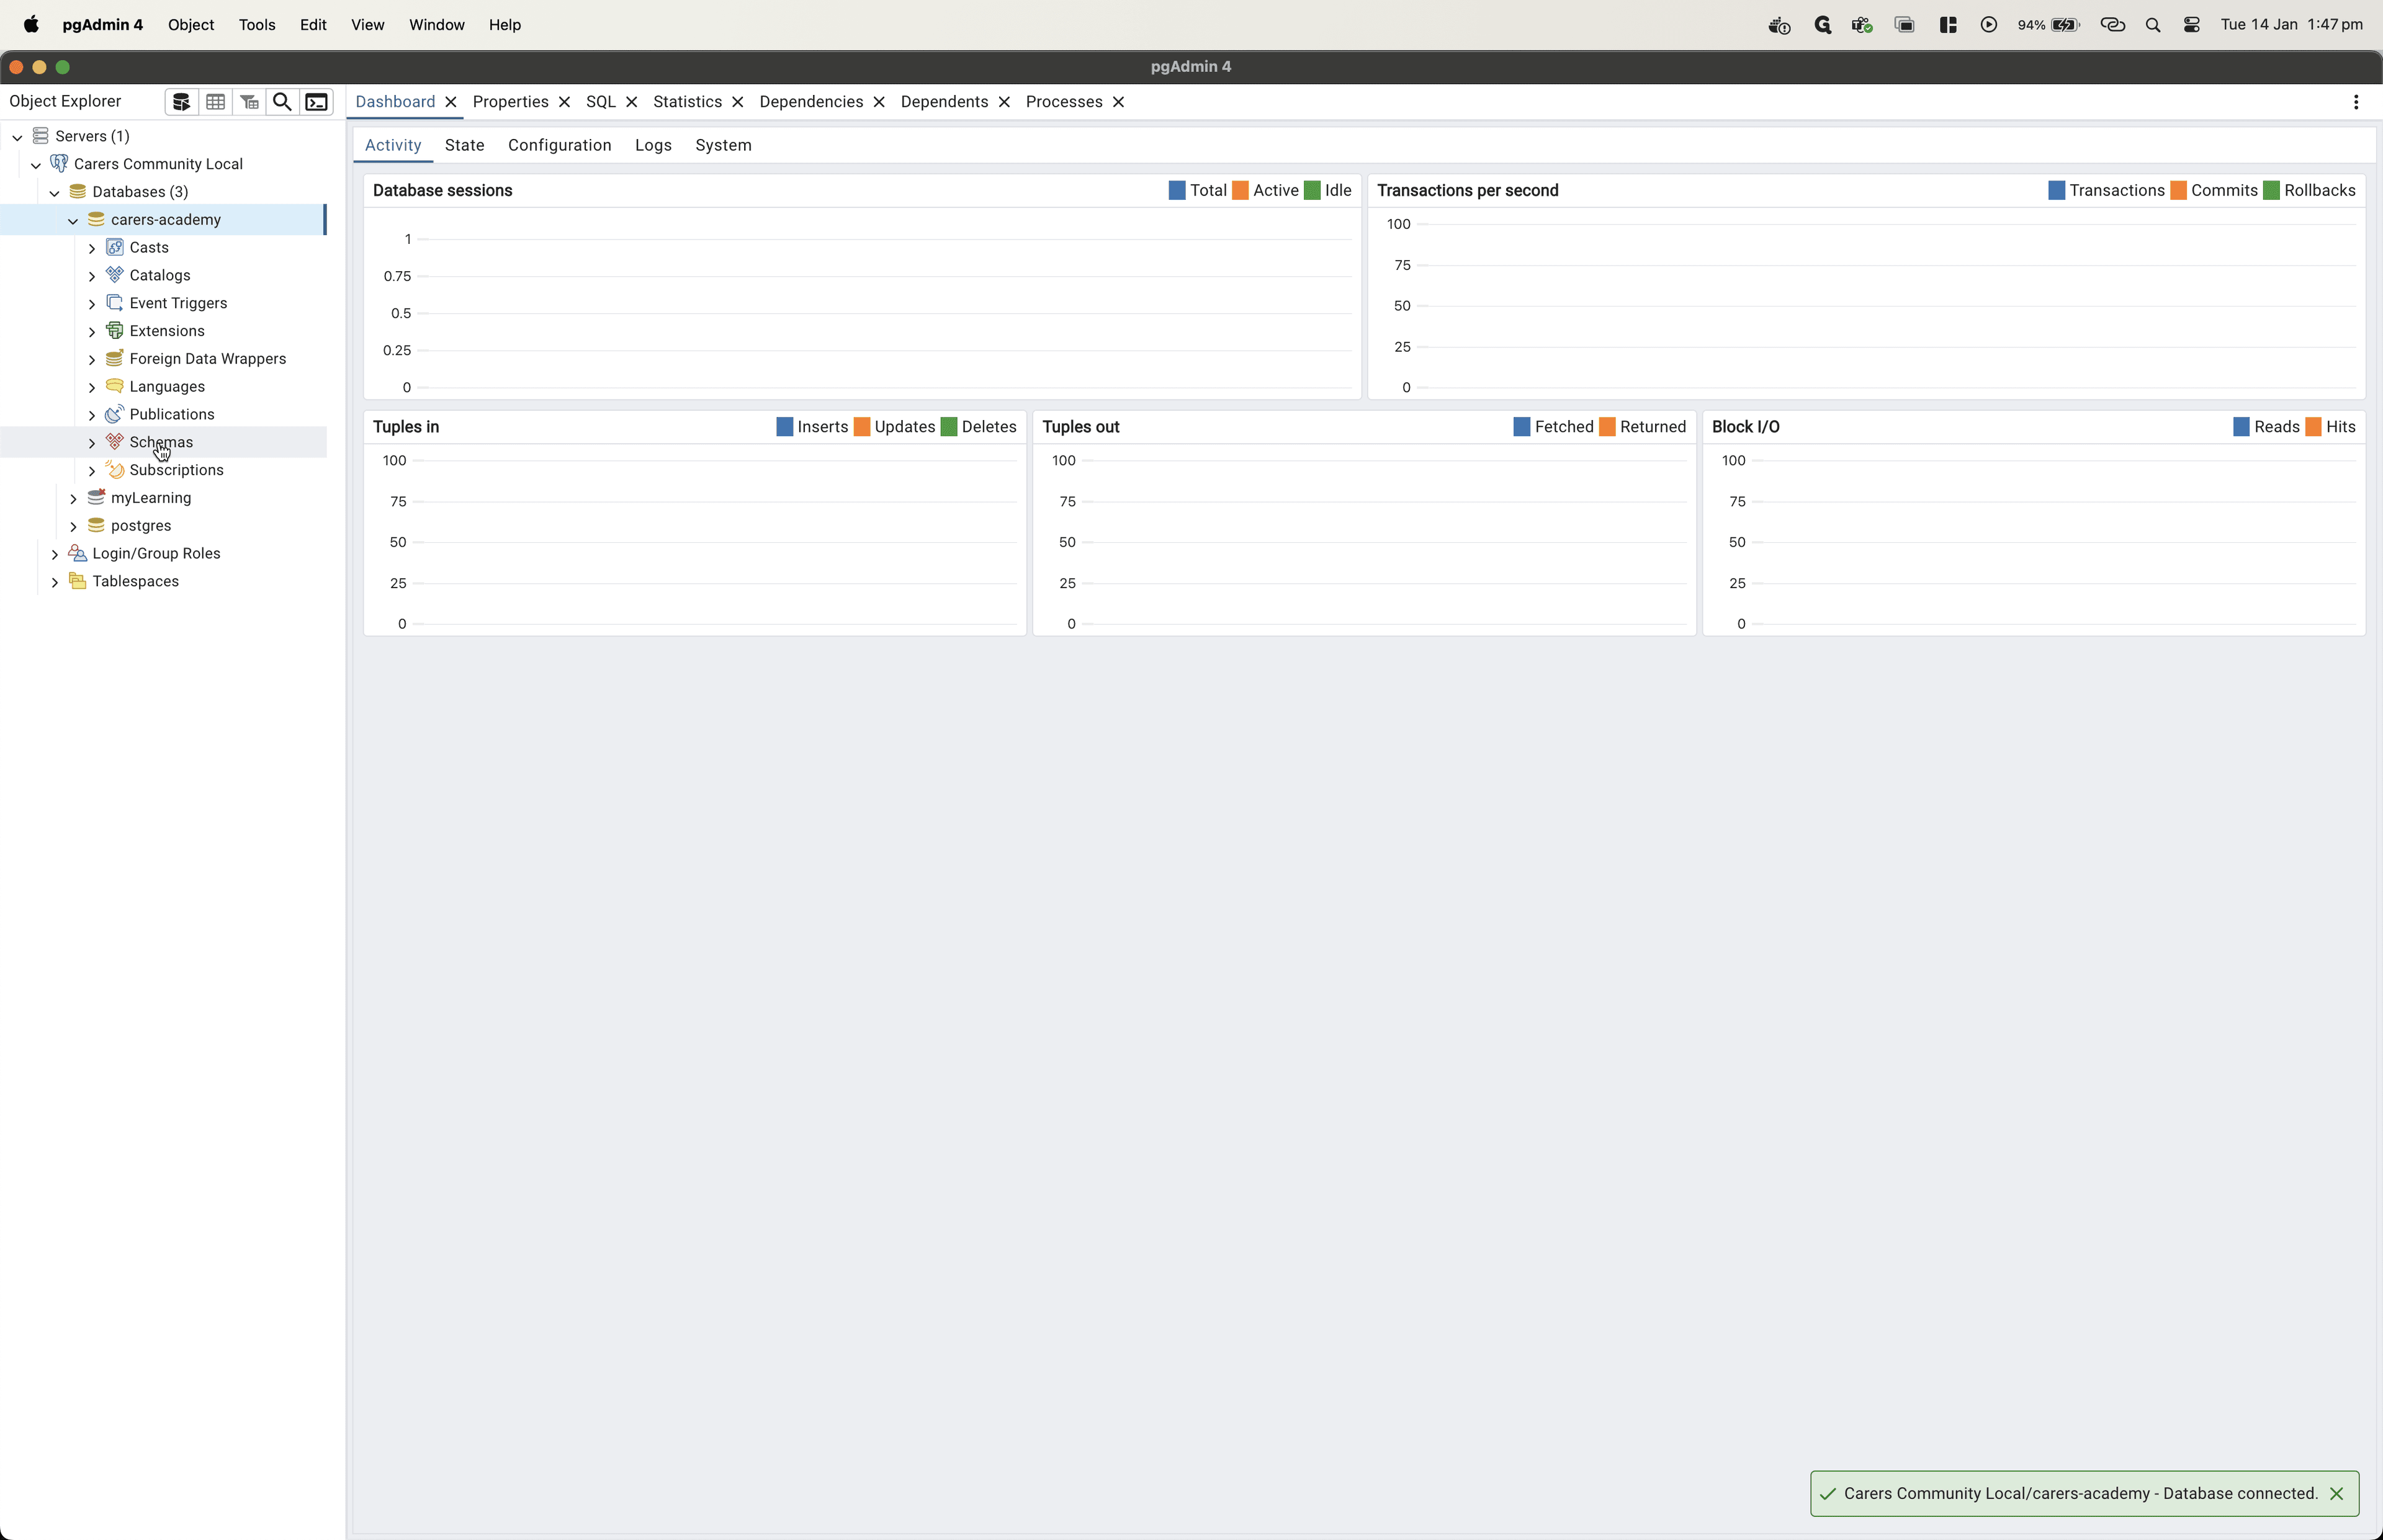Open the panel kebab options menu

pos(2356,102)
